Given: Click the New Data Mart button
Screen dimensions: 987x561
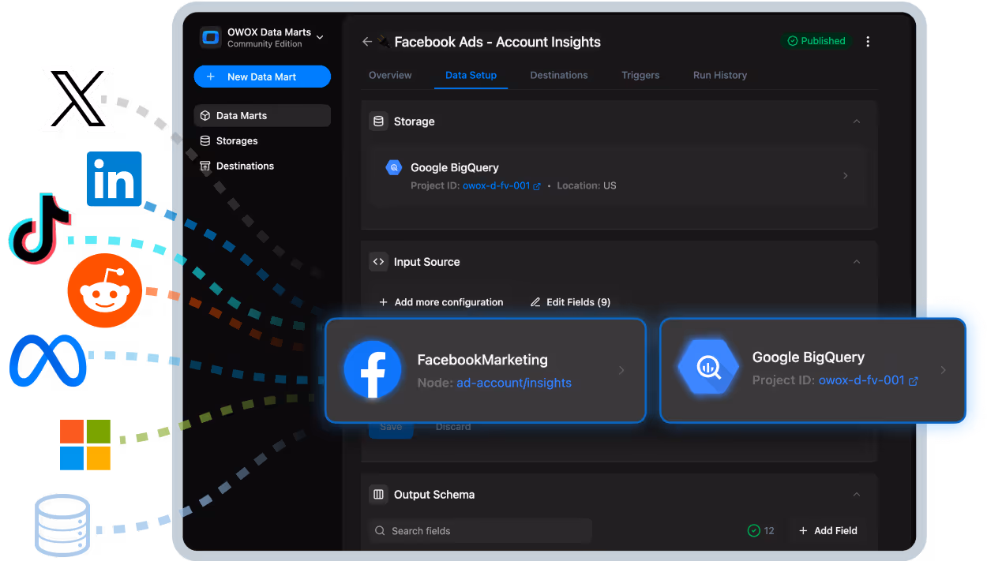Looking at the screenshot, I should [x=262, y=77].
